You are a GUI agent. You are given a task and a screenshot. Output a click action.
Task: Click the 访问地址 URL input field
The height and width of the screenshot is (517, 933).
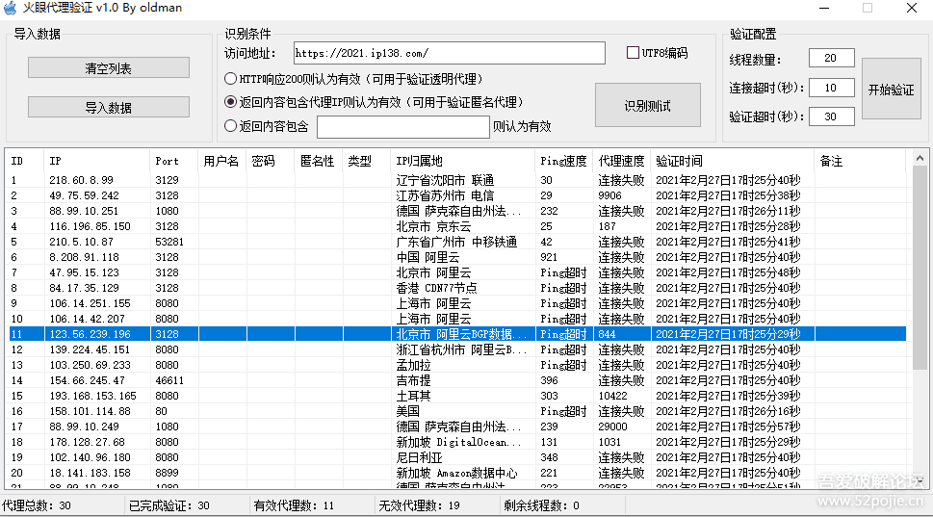449,53
